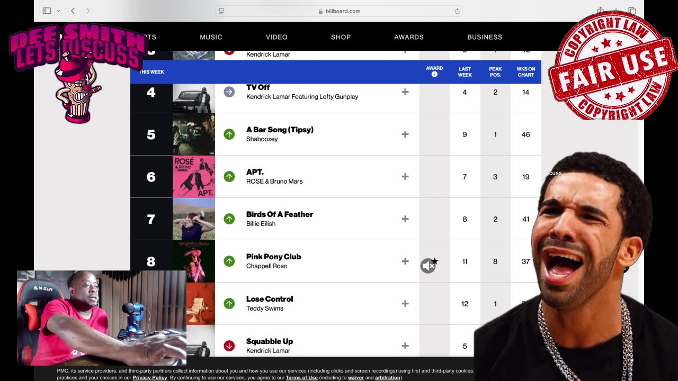Click rising arrow icon for Pink Pony Club
Screen dimensions: 678x381
pos(229,261)
